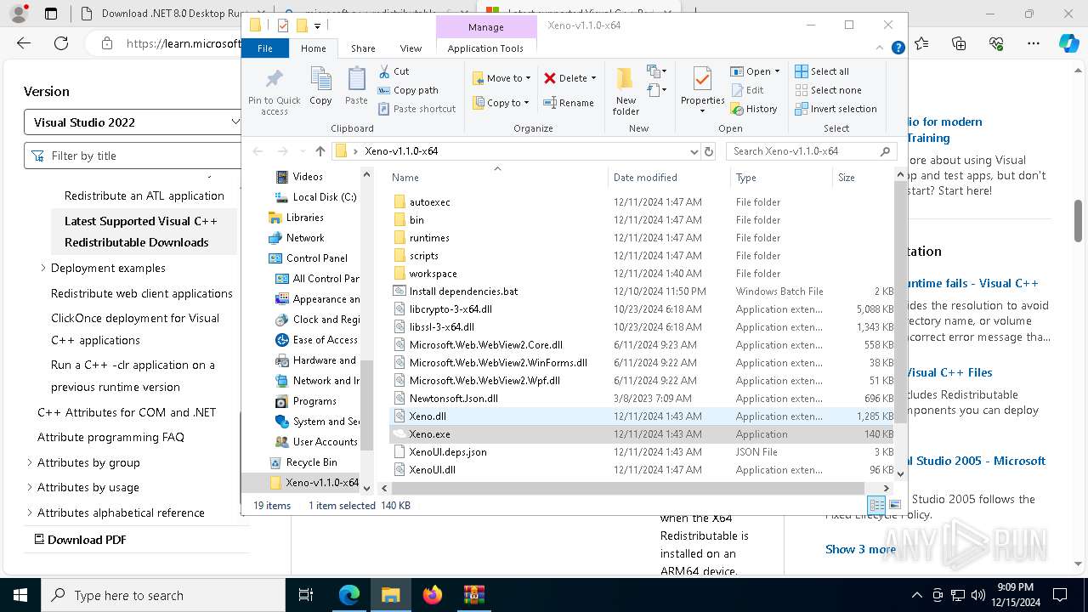This screenshot has height=612, width=1088.
Task: Select the Xeno.dll file
Action: pos(428,416)
